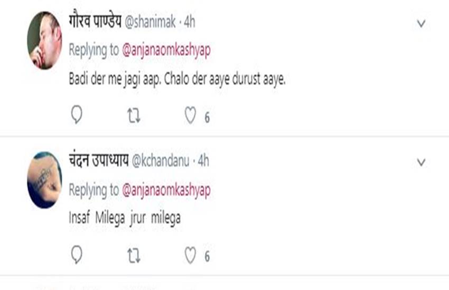Open the गौरव पाण्डेय display name link
Viewport: 449px width, 290px height.
(94, 22)
